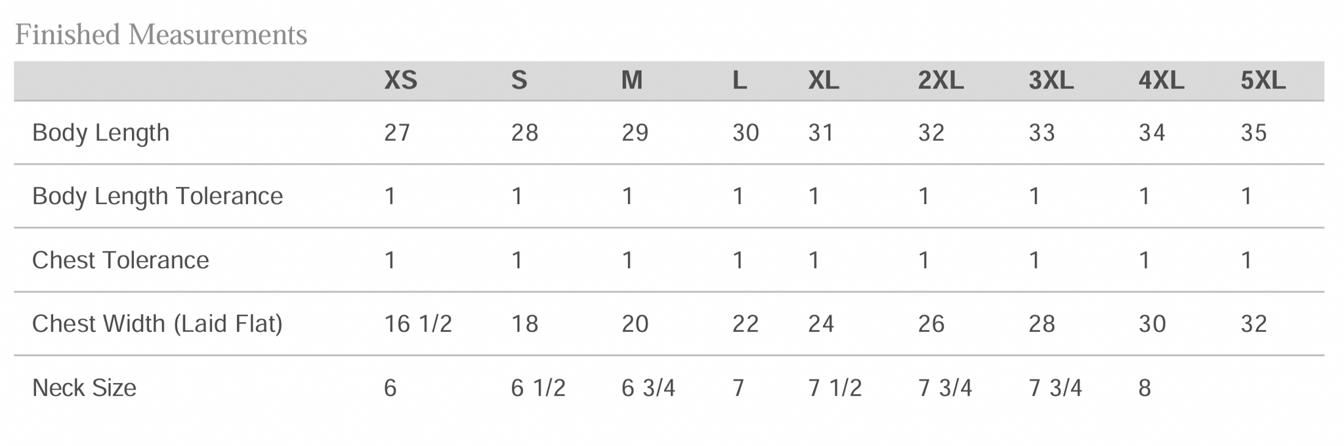Image resolution: width=1344 pixels, height=446 pixels.
Task: Click the Neck Size row label
Action: (x=84, y=388)
